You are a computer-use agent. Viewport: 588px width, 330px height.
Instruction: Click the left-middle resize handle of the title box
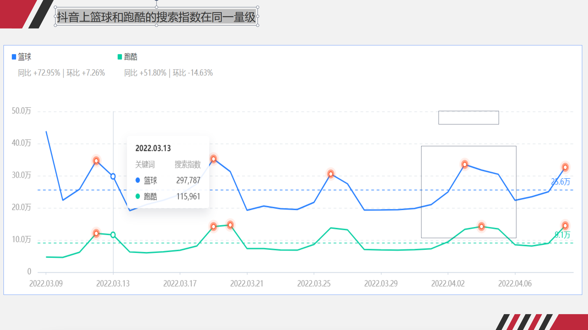[x=55, y=16]
